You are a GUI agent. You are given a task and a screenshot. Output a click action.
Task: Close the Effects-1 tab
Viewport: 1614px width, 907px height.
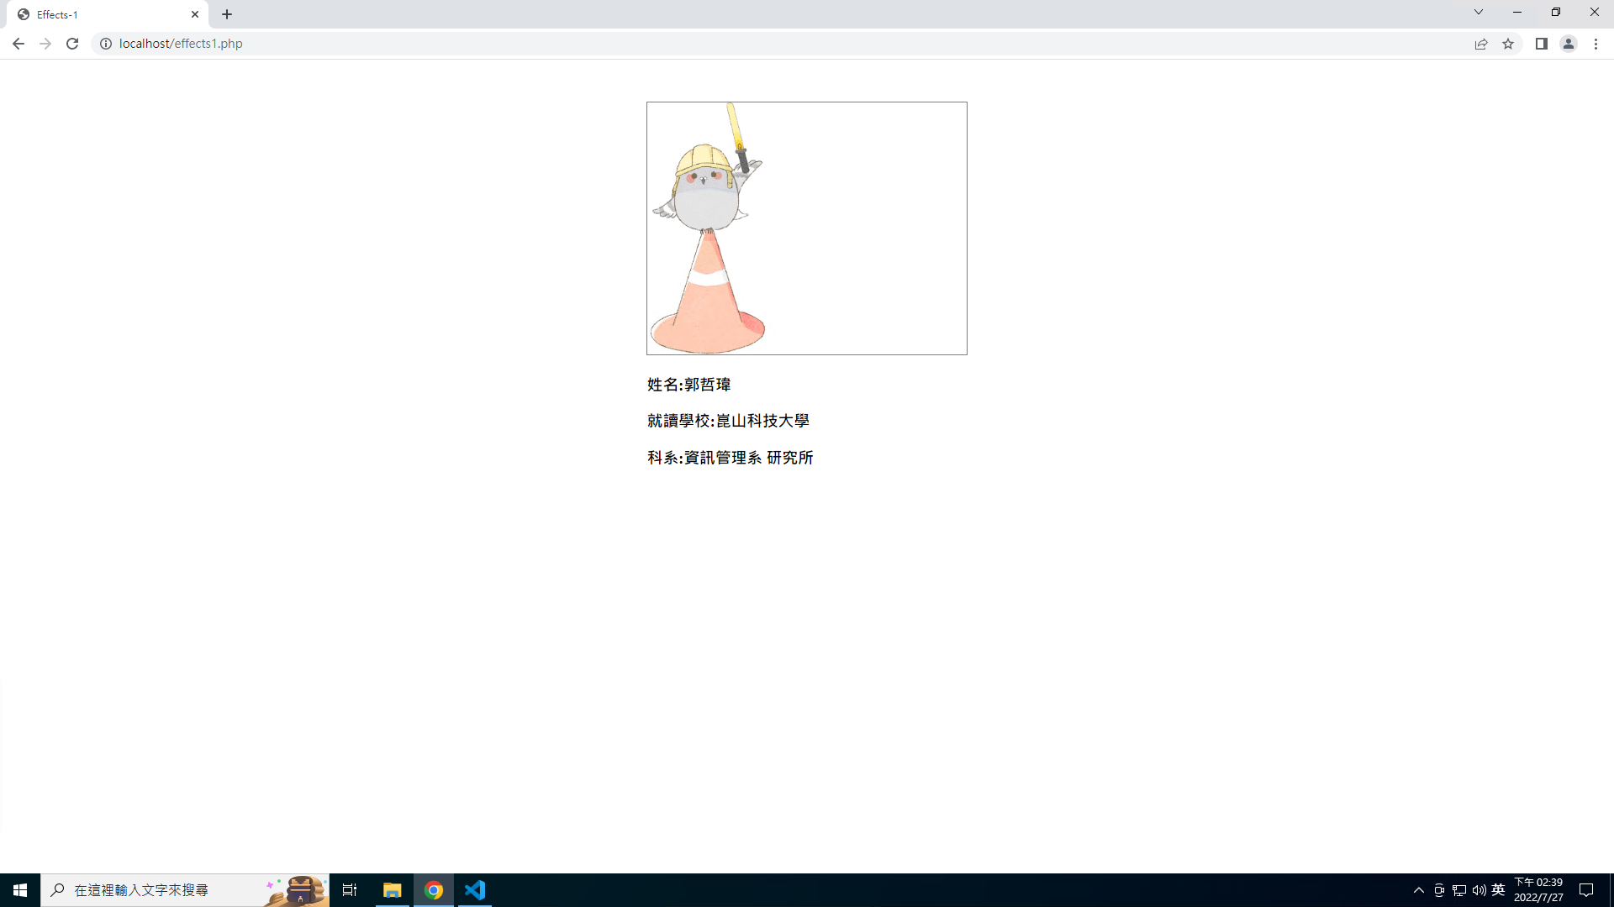[x=195, y=14]
